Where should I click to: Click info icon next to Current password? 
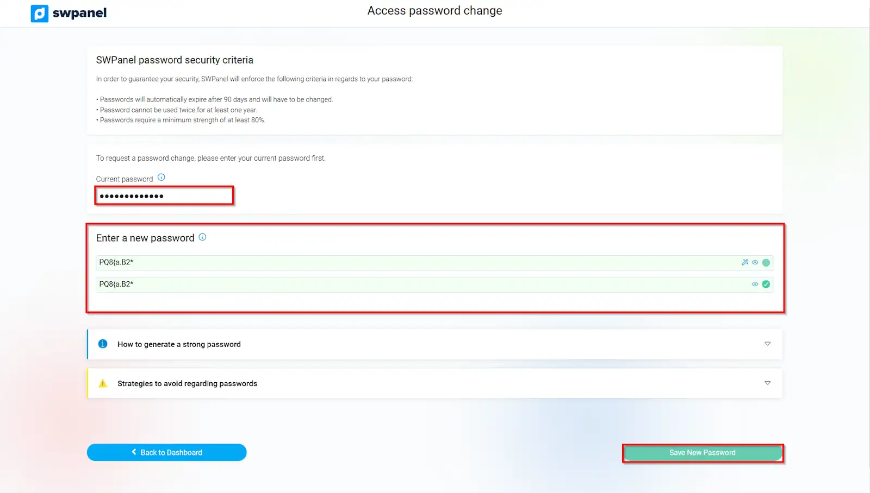(x=161, y=178)
